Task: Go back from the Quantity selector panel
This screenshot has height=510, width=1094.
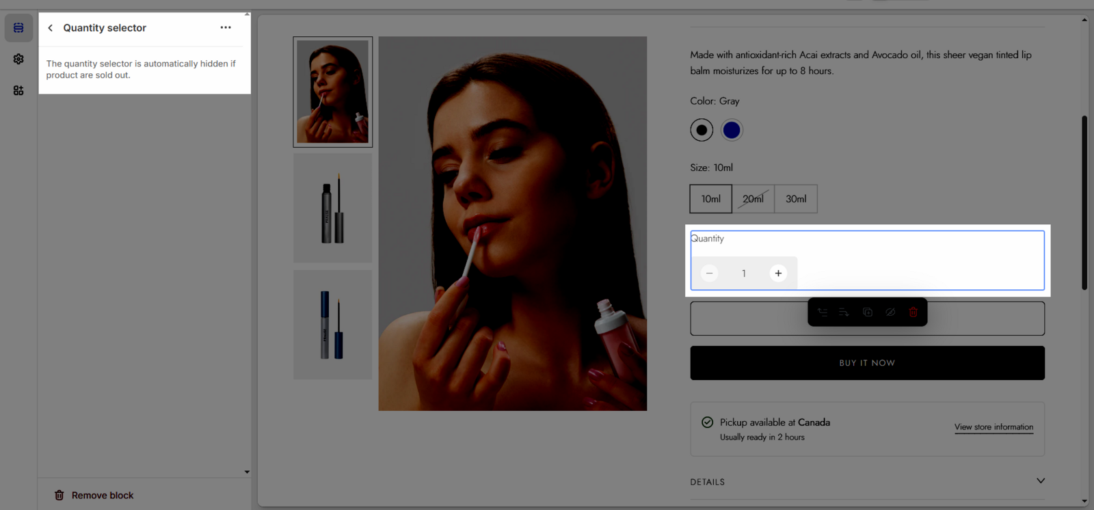Action: click(51, 28)
